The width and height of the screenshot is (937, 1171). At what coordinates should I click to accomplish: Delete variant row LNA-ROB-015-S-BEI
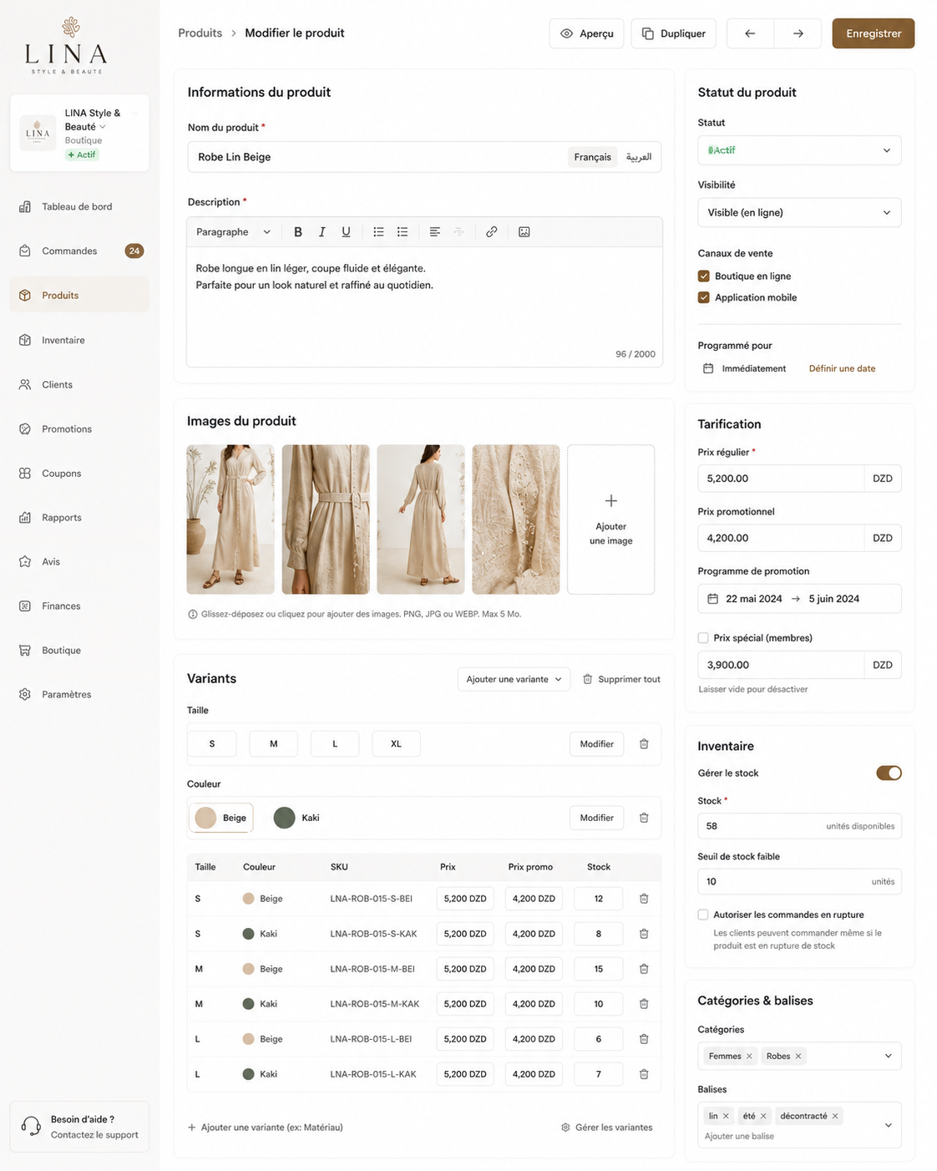(x=644, y=899)
